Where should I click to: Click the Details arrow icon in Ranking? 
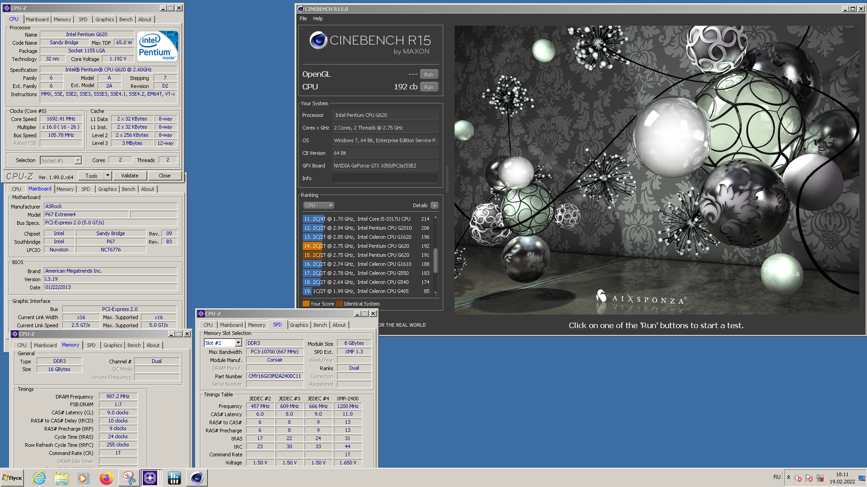tap(435, 205)
